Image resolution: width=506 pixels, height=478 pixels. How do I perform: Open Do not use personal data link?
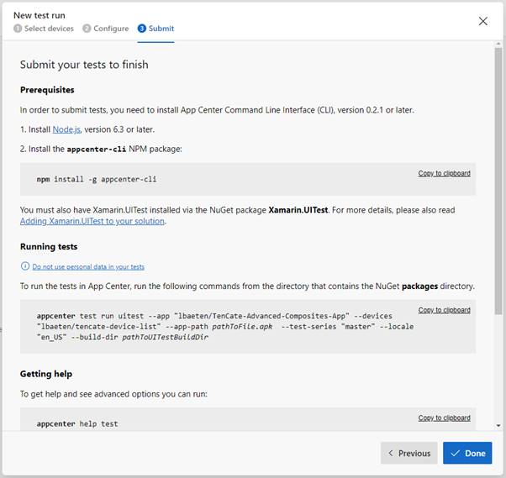[88, 267]
